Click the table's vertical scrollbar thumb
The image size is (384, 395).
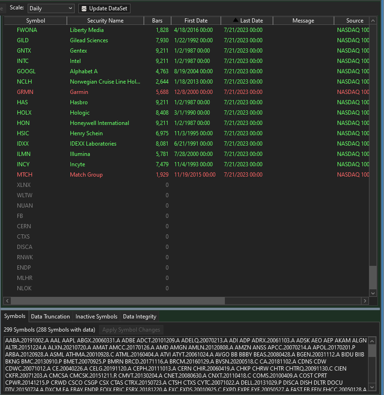point(373,277)
